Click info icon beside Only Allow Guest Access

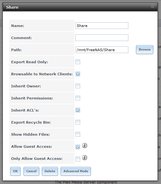click(85, 158)
